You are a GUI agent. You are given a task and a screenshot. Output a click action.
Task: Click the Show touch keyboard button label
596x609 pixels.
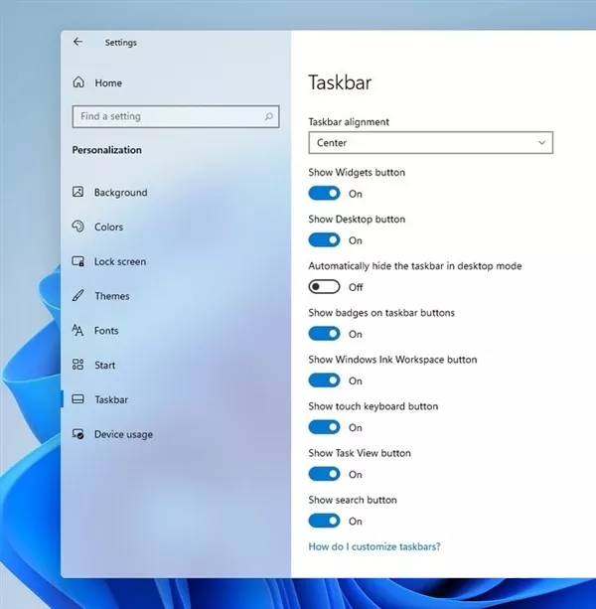[x=373, y=406]
